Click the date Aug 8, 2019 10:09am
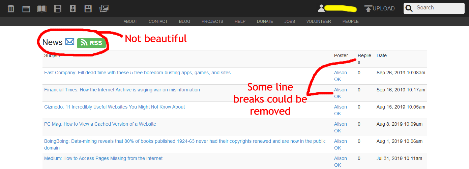The image size is (469, 169). click(x=400, y=124)
